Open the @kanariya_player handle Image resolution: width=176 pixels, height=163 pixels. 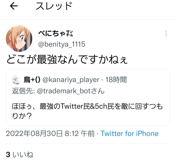[71, 80]
